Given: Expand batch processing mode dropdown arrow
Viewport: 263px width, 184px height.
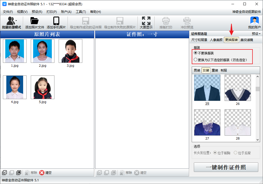Looking at the screenshot, I should [x=16, y=21].
